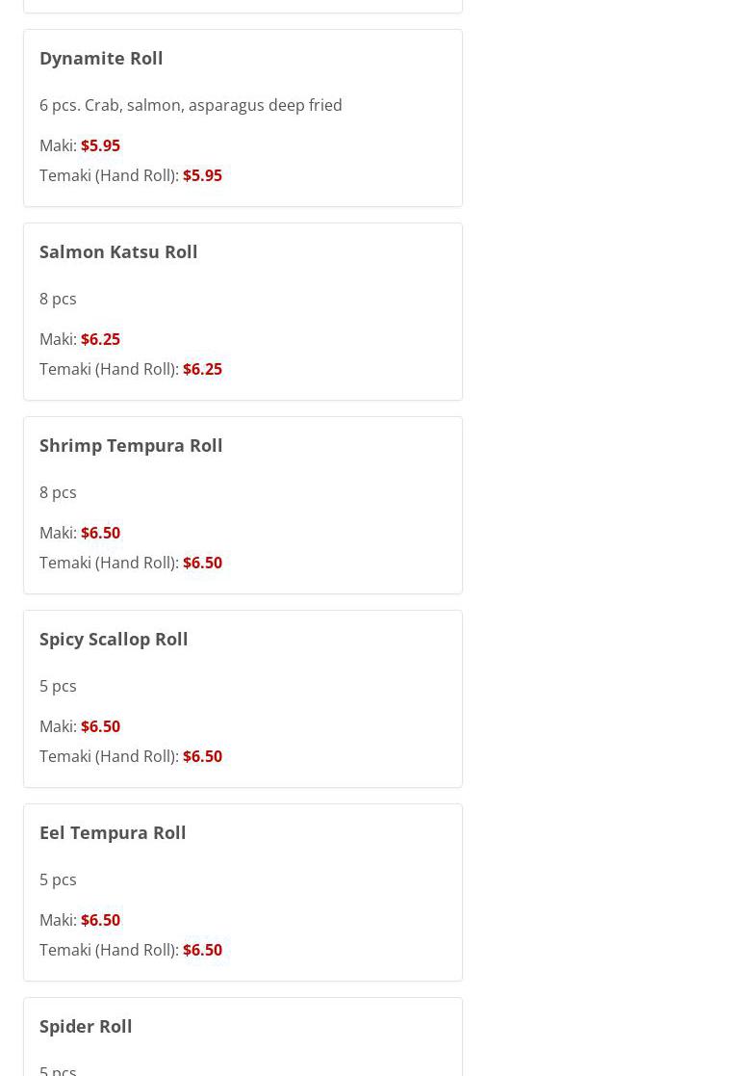The image size is (741, 1076).
Task: Select Spicy Scallop Maki price $6.50
Action: pos(100,726)
